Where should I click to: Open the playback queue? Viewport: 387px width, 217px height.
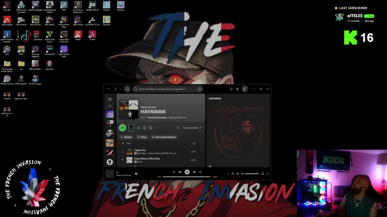[x=233, y=174]
